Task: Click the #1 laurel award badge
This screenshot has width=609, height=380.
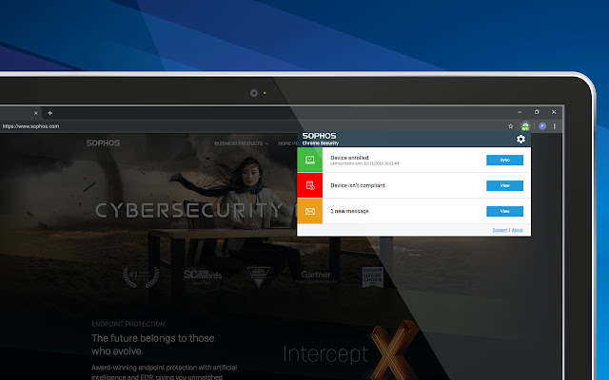Action: pos(141,276)
